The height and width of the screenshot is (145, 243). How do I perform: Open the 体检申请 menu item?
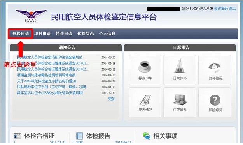tap(21, 34)
